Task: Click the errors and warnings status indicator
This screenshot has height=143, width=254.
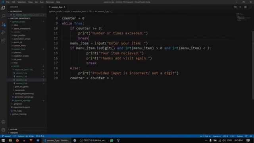Action: coord(40,136)
